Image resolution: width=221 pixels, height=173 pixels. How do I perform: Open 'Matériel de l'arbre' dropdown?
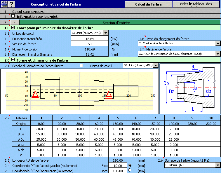[218, 54]
